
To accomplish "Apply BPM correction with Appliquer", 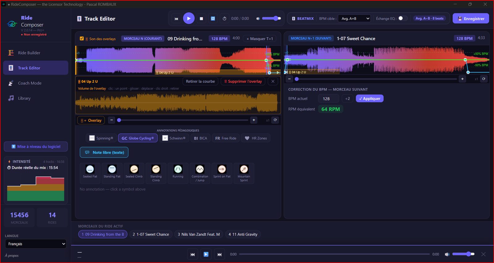I will (370, 98).
